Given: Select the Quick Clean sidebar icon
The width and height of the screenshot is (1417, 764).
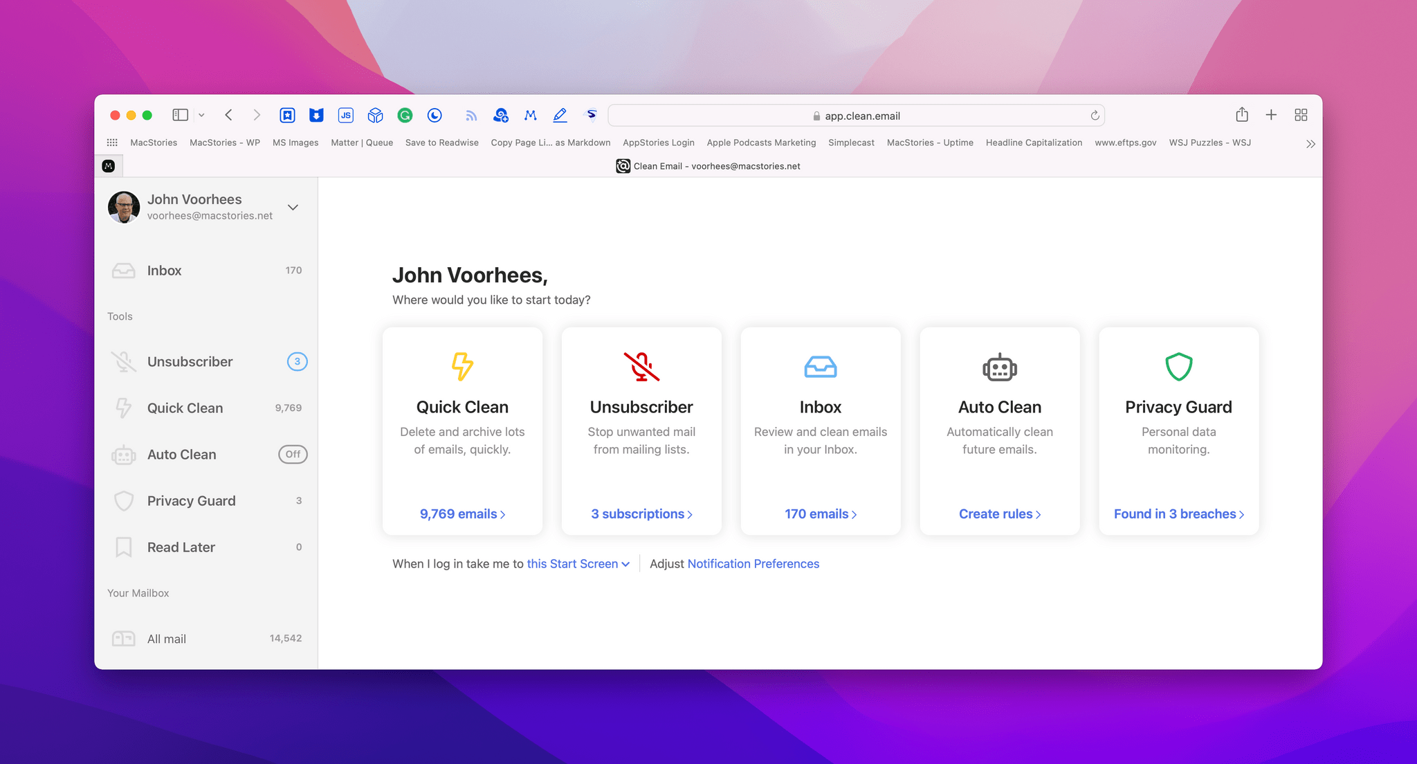Looking at the screenshot, I should [122, 408].
